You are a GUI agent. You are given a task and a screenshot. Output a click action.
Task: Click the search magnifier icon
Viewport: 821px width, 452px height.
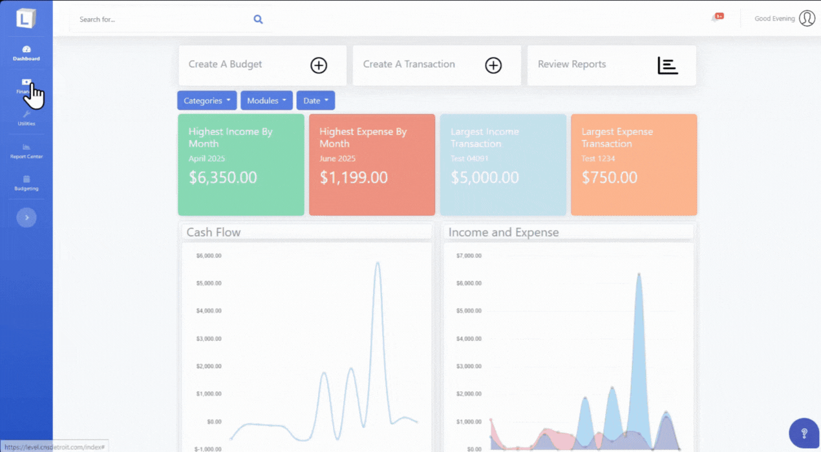pos(258,19)
